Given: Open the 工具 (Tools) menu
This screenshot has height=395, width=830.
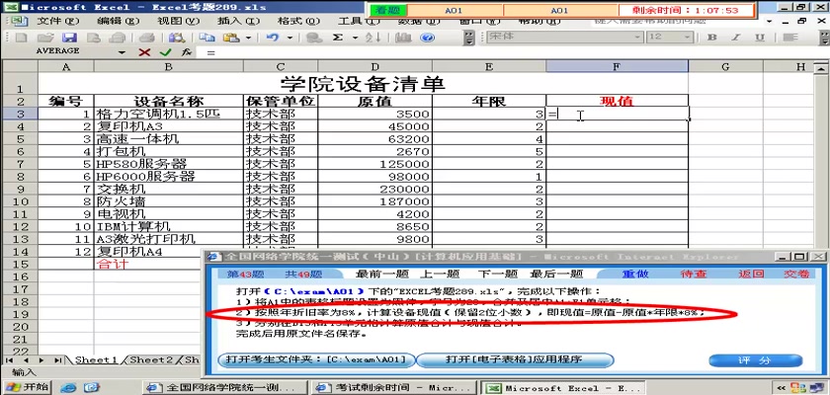Looking at the screenshot, I should 360,21.
